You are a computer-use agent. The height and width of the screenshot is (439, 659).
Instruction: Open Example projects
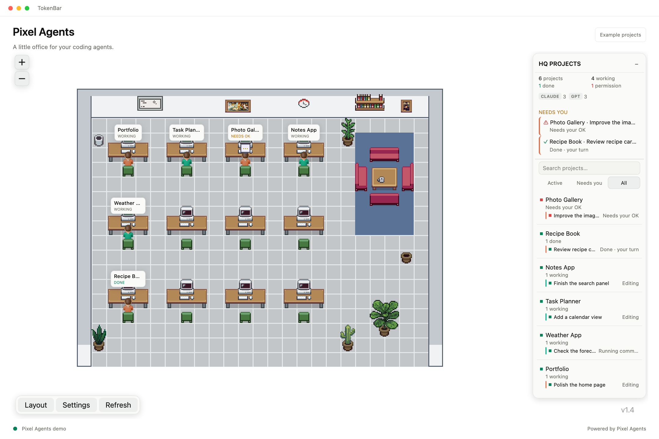point(620,35)
